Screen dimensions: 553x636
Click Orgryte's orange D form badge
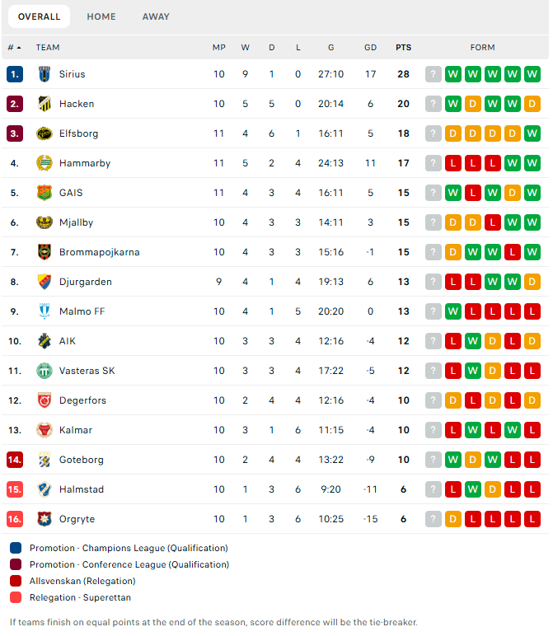(452, 519)
